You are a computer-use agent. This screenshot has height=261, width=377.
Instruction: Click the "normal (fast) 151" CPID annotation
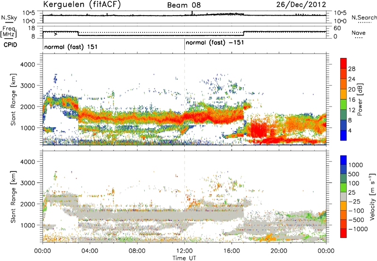(x=71, y=47)
